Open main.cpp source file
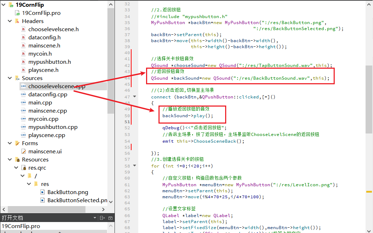This screenshot has height=233, width=373. (40, 102)
